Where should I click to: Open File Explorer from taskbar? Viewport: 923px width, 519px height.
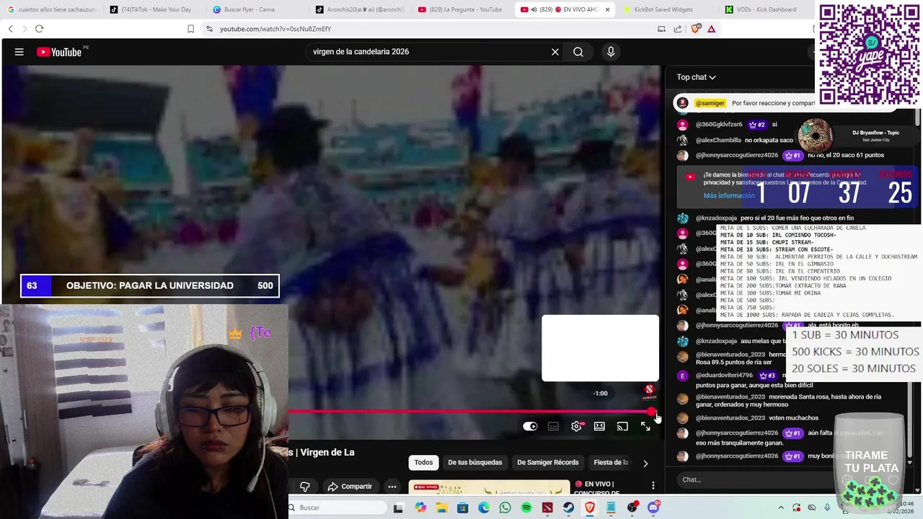click(x=441, y=507)
